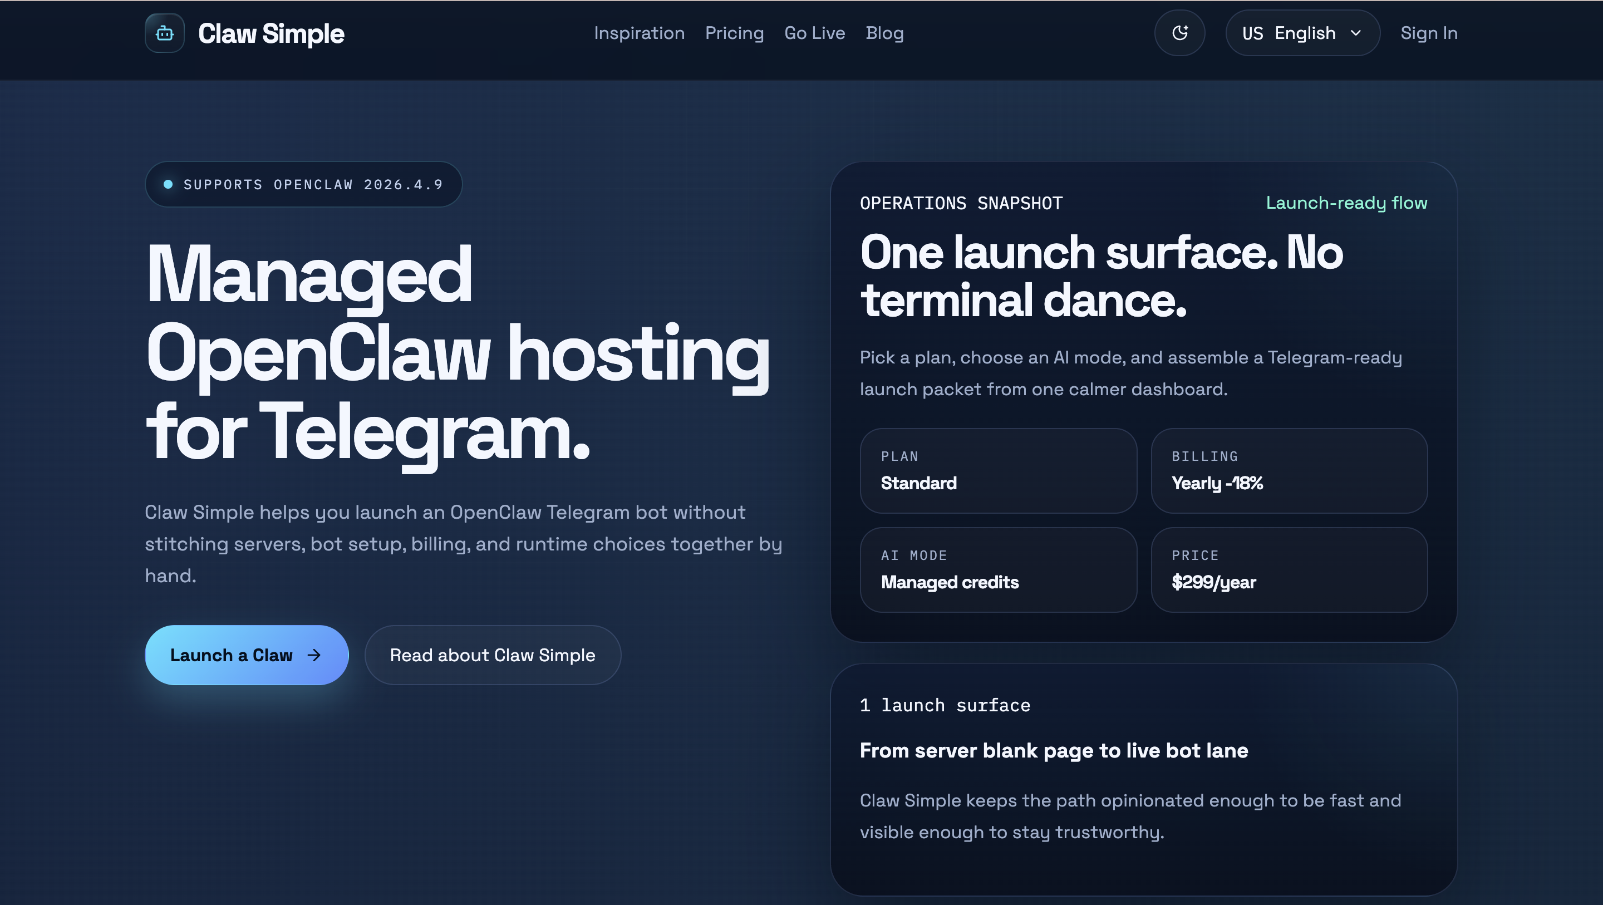
Task: Sign in to Claw Simple
Action: (x=1429, y=33)
